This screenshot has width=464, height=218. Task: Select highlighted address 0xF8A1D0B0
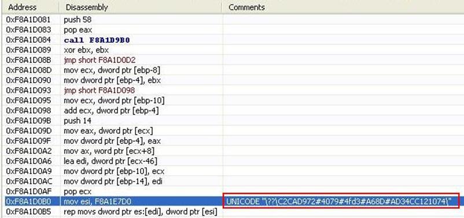28,202
